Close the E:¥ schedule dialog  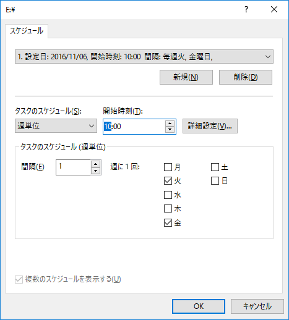pyautogui.click(x=274, y=9)
